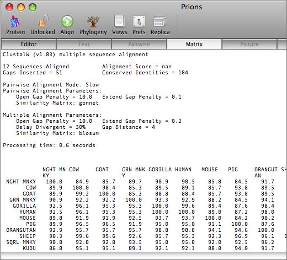Open the Views document icon
Image resolution: width=287 pixels, height=260 pixels.
(x=120, y=21)
